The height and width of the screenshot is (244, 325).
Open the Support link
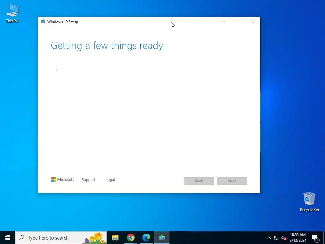click(x=89, y=180)
